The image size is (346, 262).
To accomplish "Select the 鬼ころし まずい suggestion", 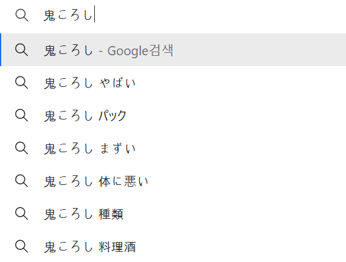I will coord(173,148).
